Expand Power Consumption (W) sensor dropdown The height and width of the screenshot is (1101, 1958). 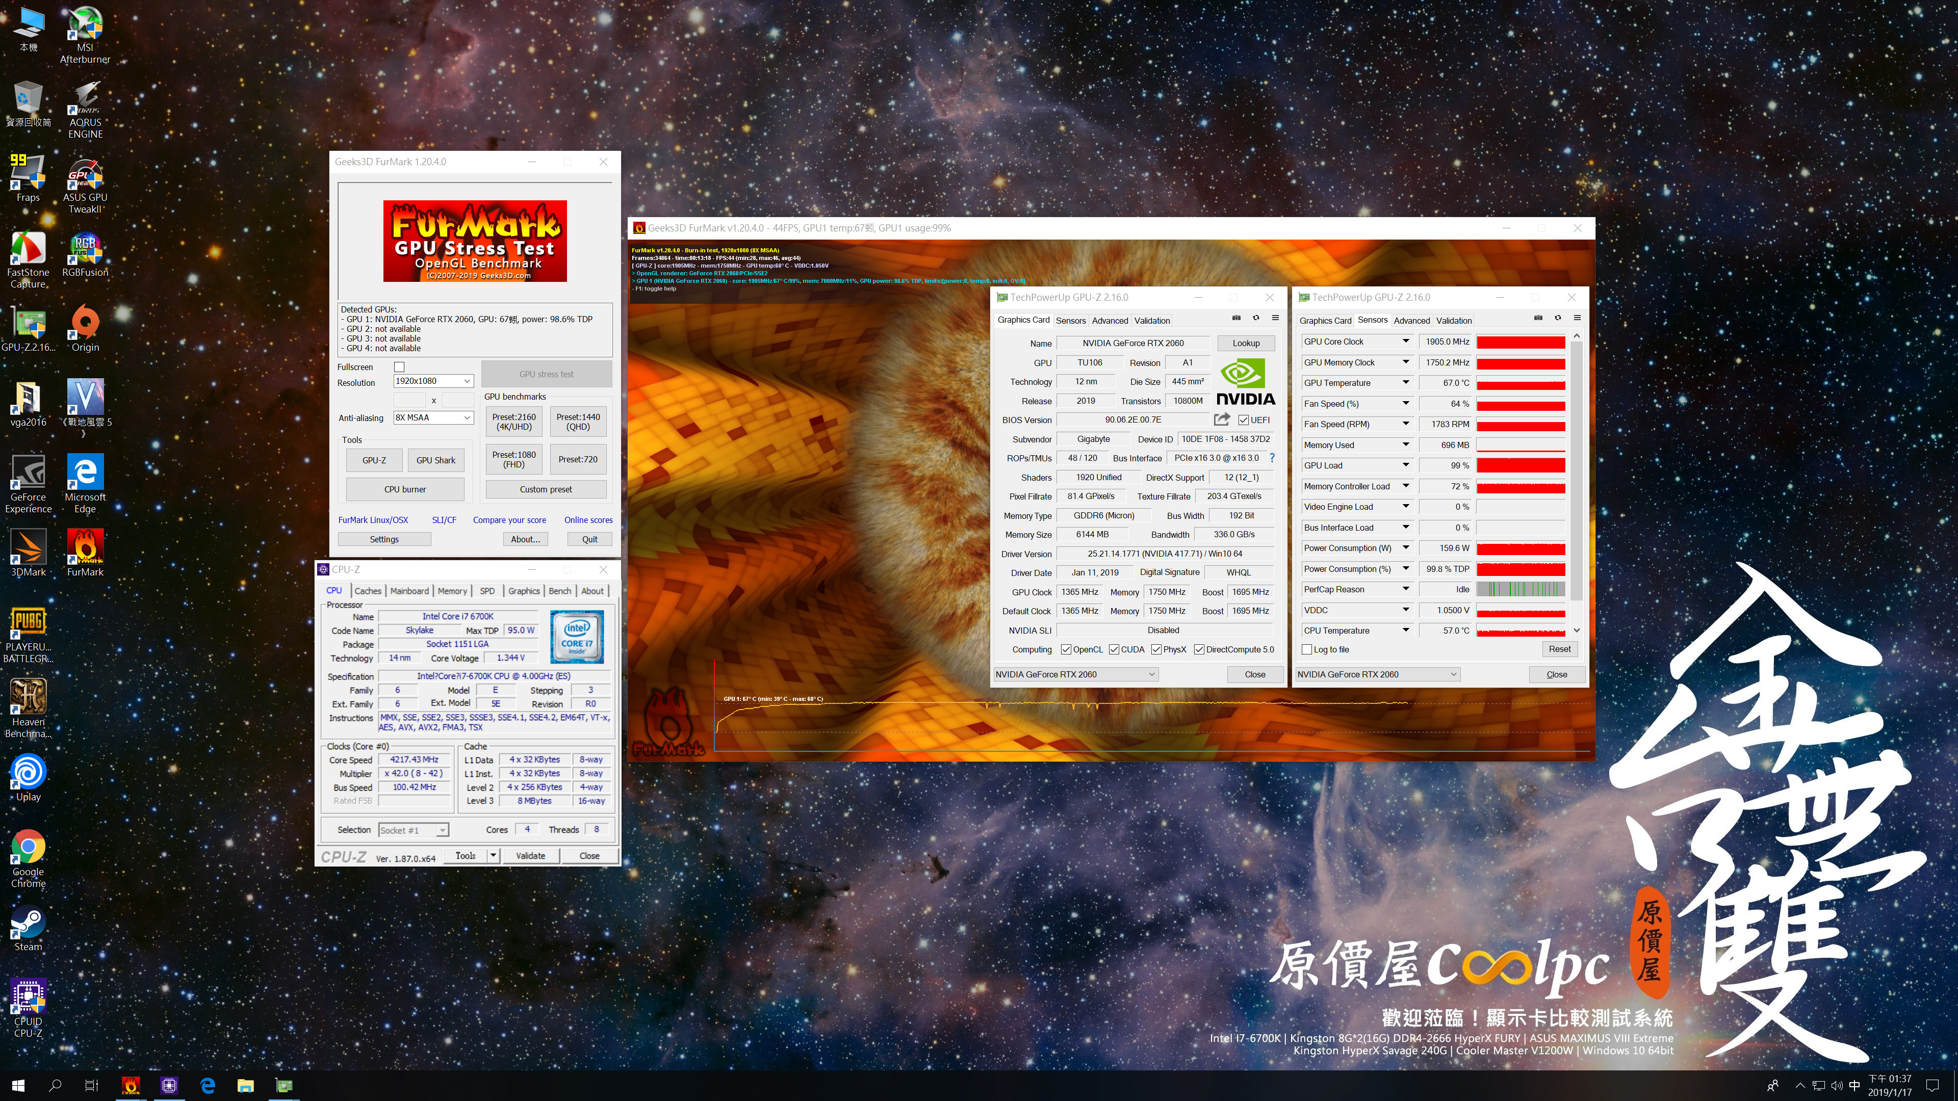pyautogui.click(x=1405, y=548)
